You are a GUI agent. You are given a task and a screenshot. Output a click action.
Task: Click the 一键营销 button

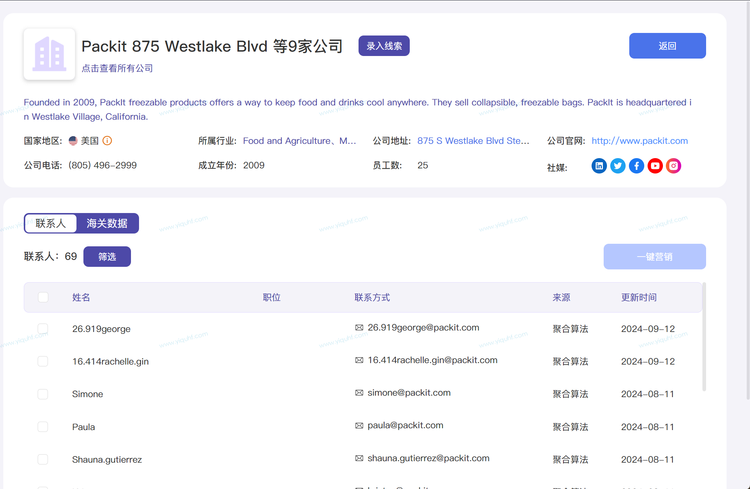click(x=655, y=257)
